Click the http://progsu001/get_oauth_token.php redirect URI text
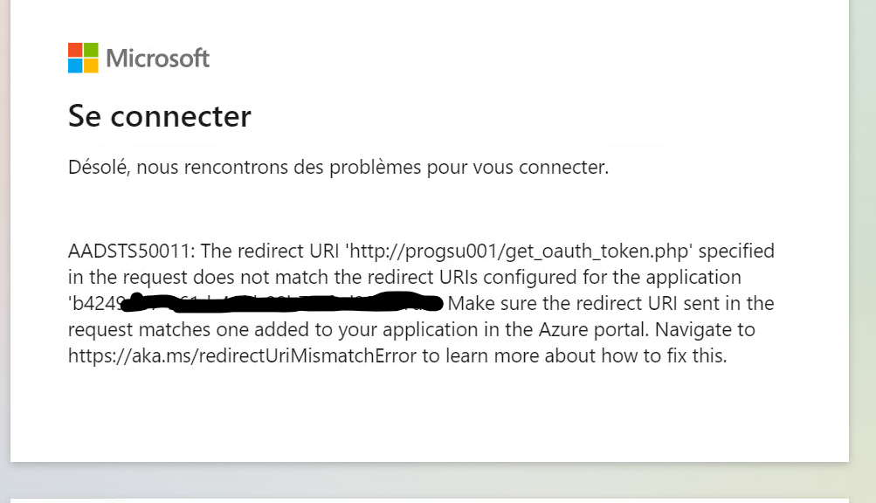This screenshot has height=503, width=876. [x=519, y=251]
